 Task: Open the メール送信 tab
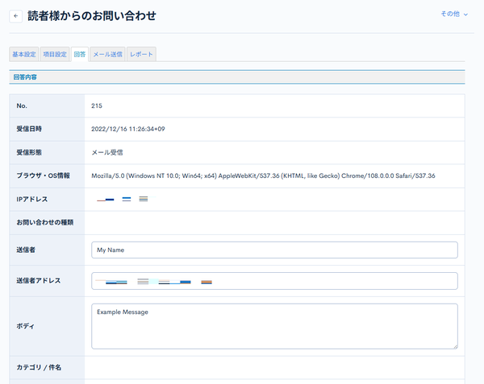(107, 54)
